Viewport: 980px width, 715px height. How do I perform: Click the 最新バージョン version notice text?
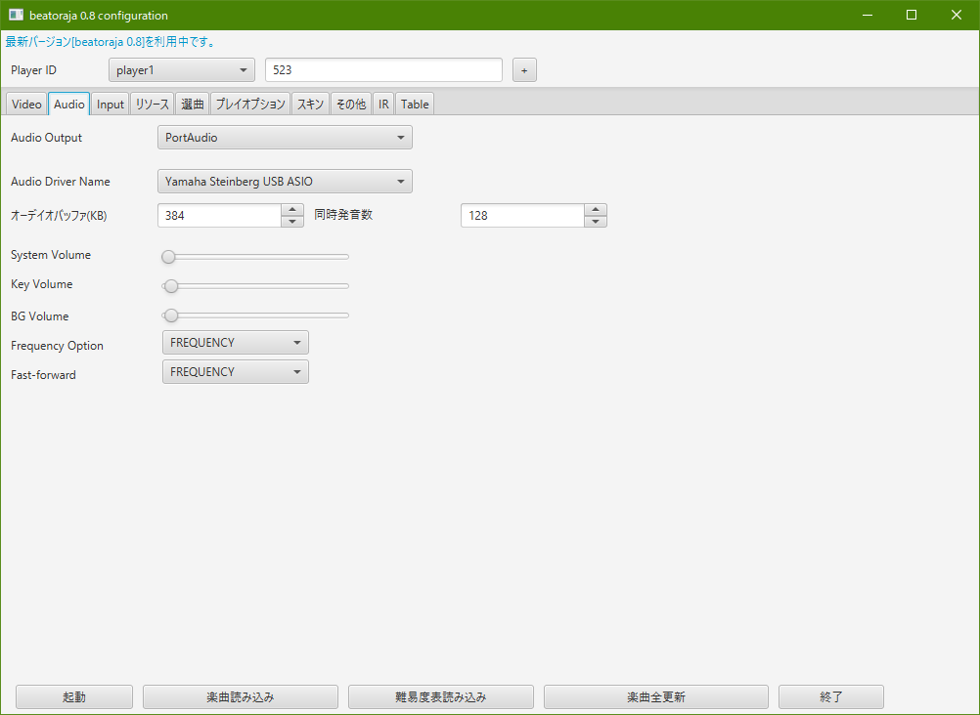coord(110,42)
